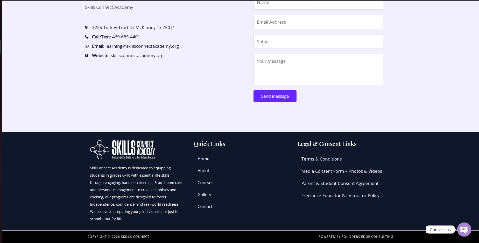This screenshot has height=243, width=479.
Task: Click the phone icon beside Call/Text
Action: pyautogui.click(x=87, y=37)
